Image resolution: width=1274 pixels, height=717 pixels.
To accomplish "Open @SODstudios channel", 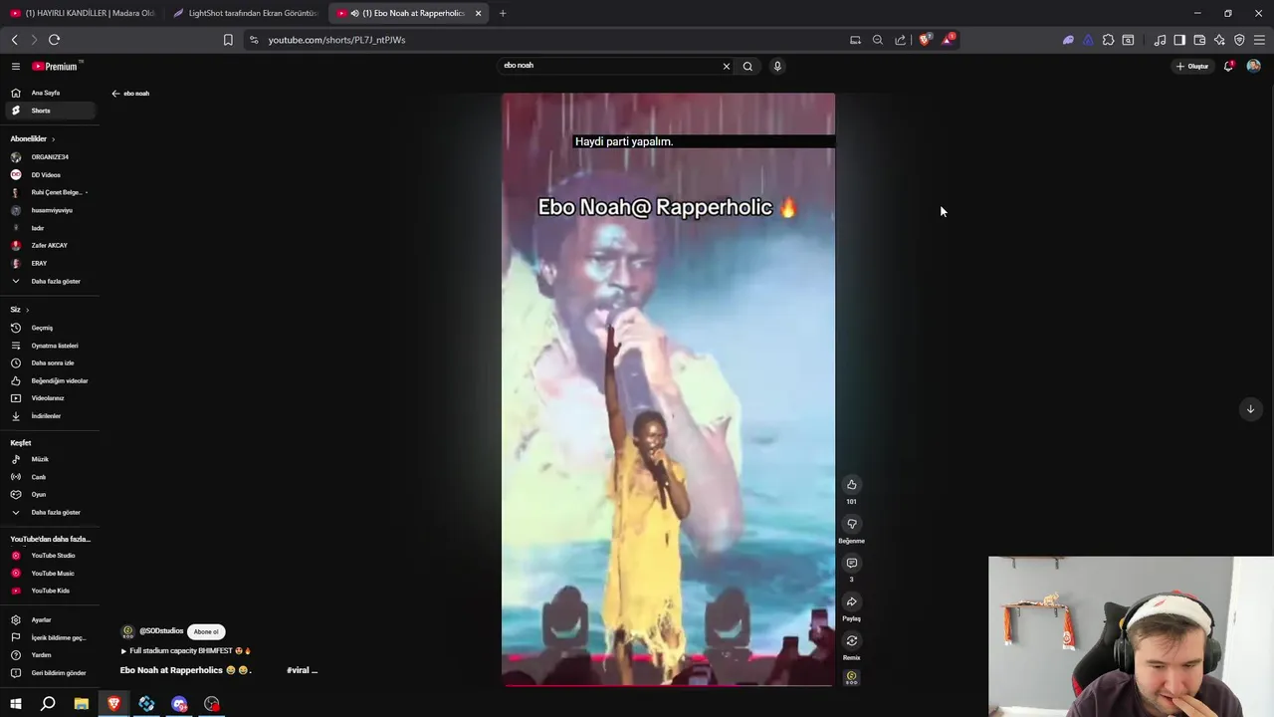I will 161,631.
